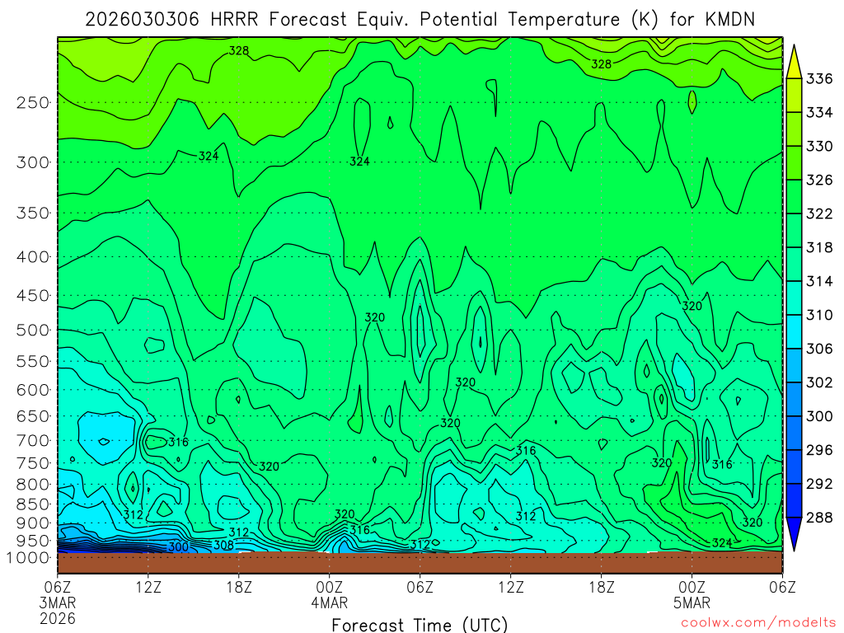Click the 400 pressure axis label
This screenshot has height=633, width=844.
tap(33, 257)
